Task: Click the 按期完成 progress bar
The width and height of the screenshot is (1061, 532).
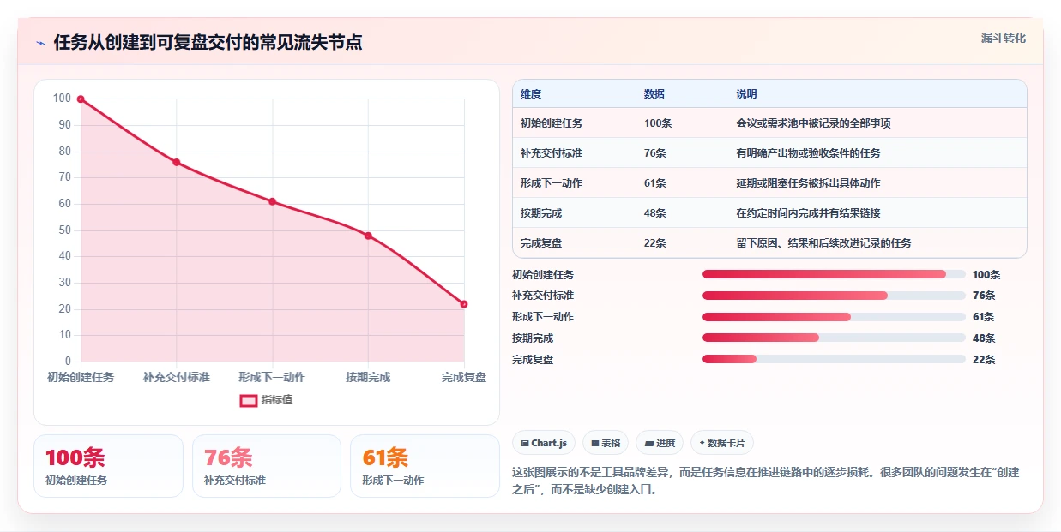Action: coord(834,338)
